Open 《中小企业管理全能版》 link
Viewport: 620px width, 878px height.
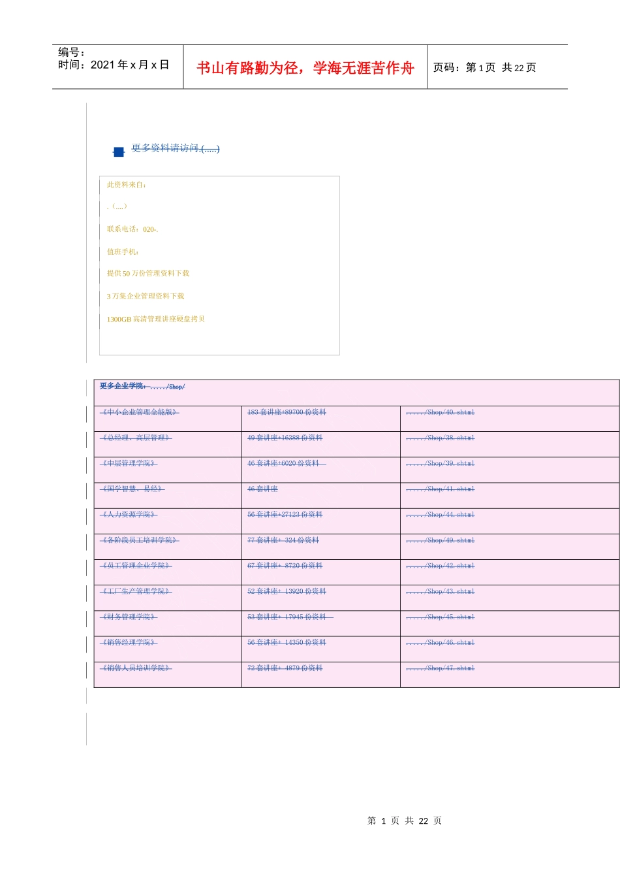coord(140,412)
